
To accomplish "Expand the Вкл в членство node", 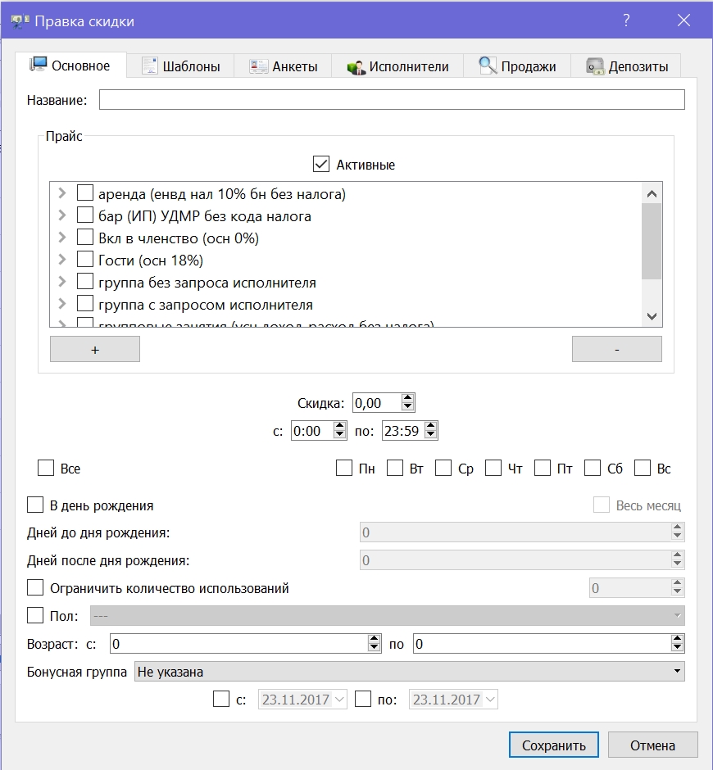I will click(x=62, y=238).
